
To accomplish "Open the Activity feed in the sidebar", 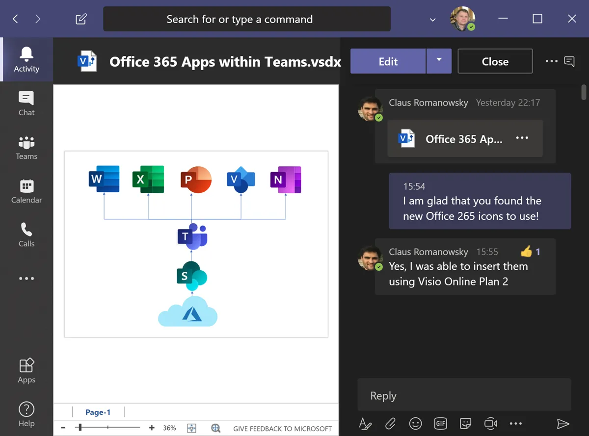I will 27,59.
